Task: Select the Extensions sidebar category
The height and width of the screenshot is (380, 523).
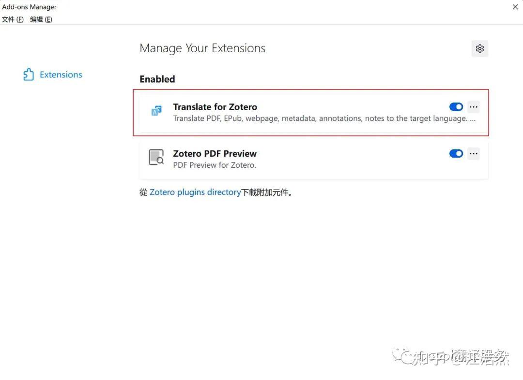Action: (x=53, y=74)
